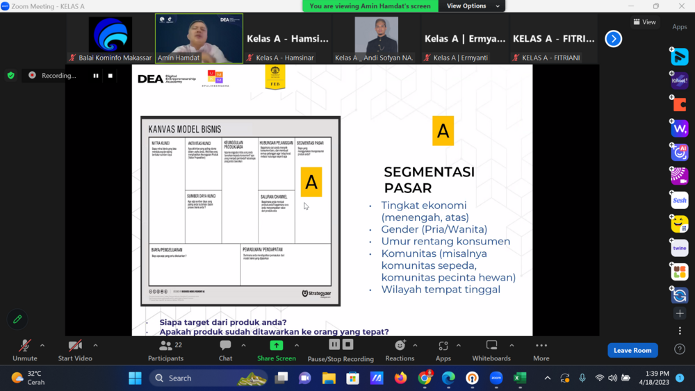695x391 pixels.
Task: Click the green encryption shield icon
Action: (x=10, y=76)
